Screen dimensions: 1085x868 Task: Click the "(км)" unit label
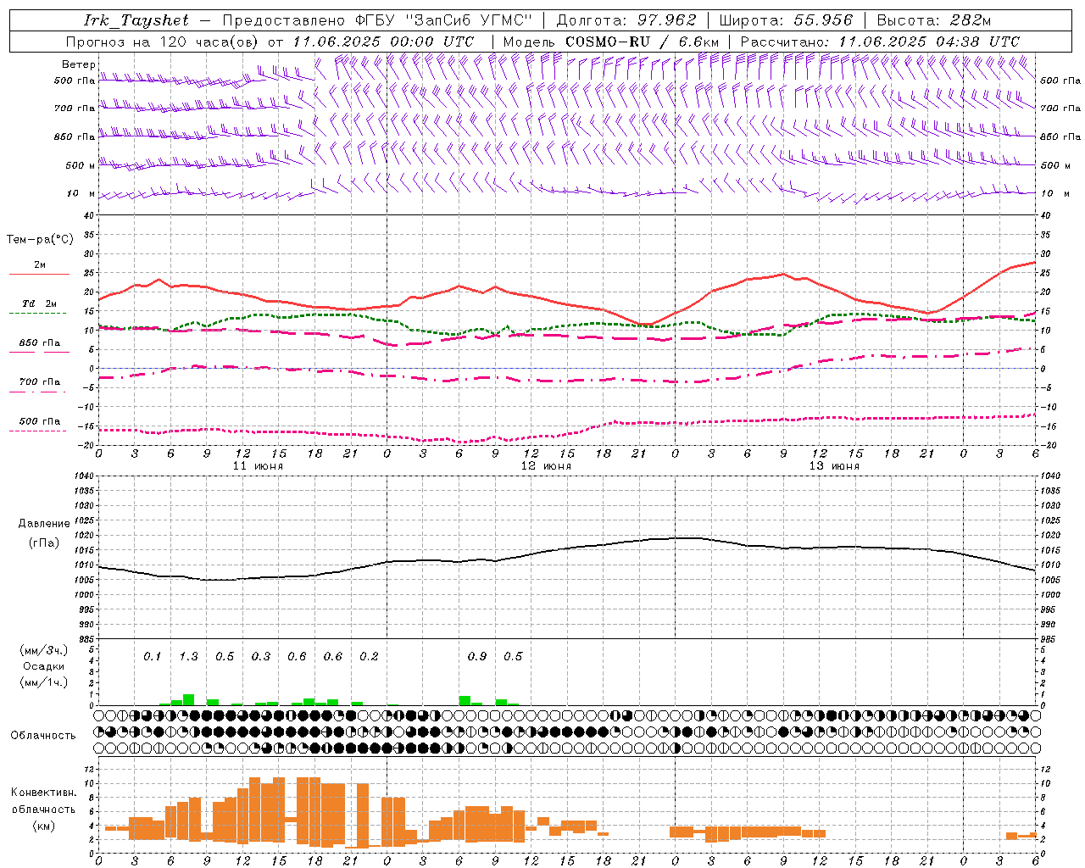43,826
